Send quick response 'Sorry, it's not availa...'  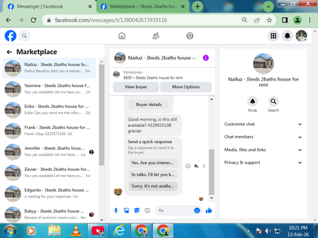153,186
